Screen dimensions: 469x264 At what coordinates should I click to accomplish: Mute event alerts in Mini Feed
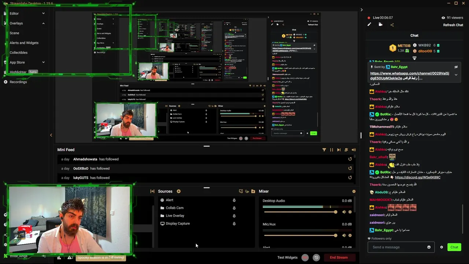click(x=346, y=150)
